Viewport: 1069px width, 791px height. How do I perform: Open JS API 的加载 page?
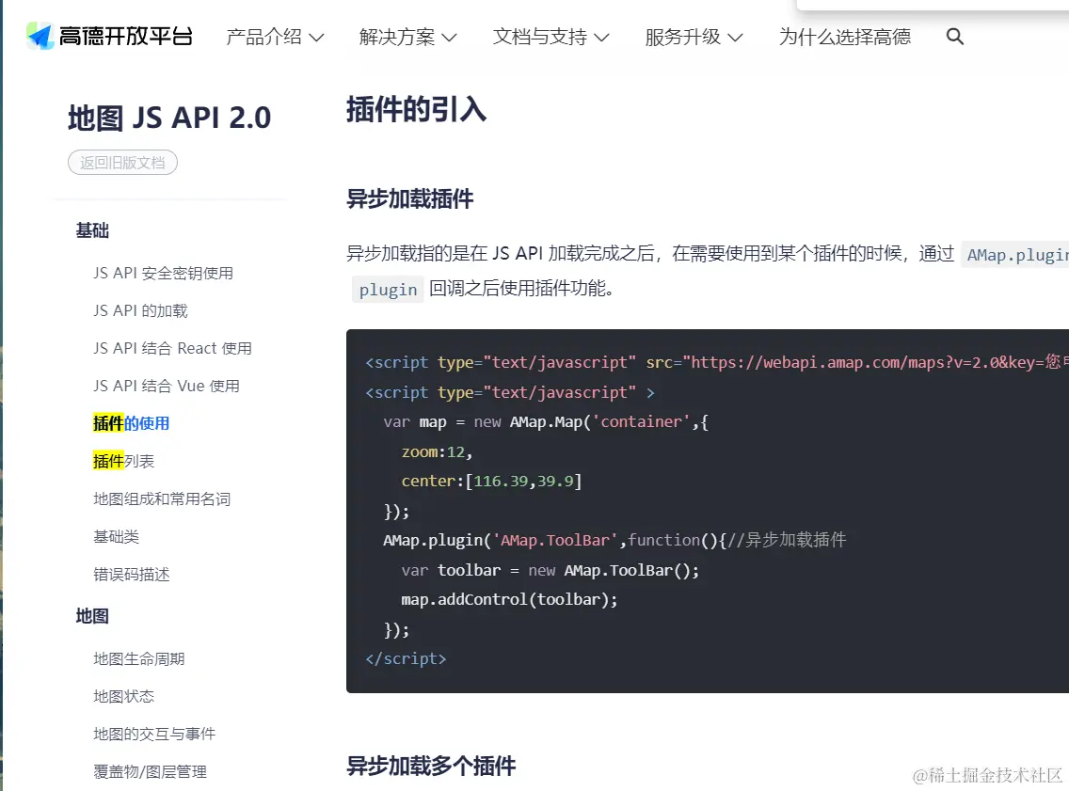(x=140, y=310)
